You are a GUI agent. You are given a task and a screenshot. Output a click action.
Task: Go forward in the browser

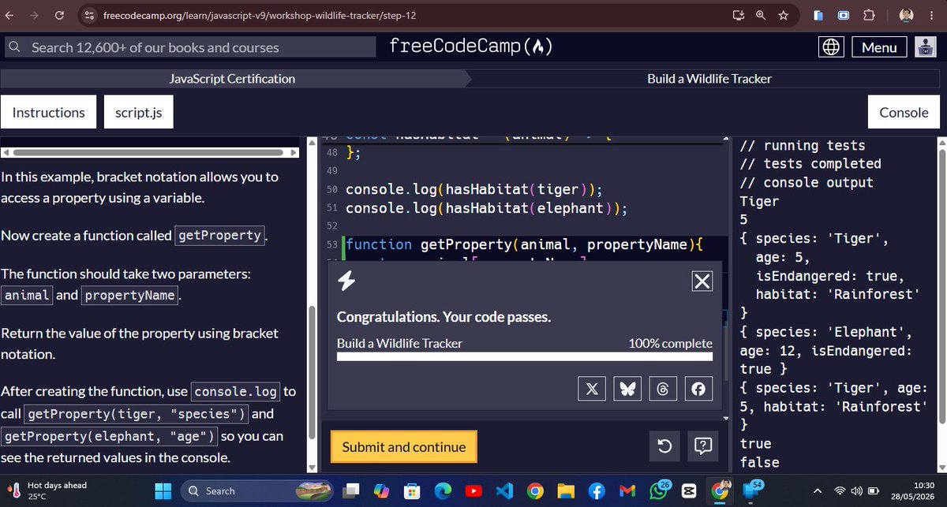(35, 15)
